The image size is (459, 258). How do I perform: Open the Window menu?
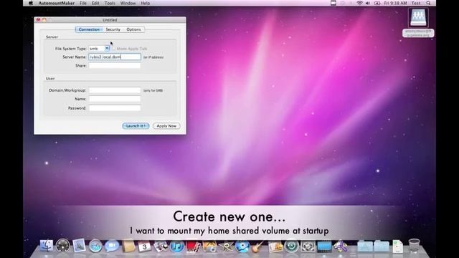coord(128,3)
